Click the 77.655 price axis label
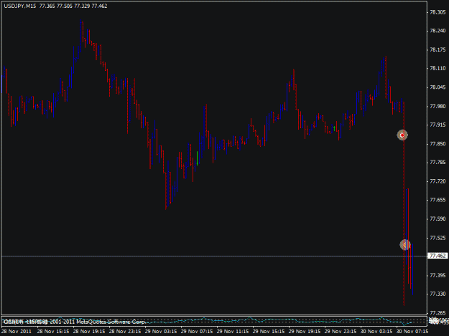The height and width of the screenshot is (336, 449). pos(438,200)
